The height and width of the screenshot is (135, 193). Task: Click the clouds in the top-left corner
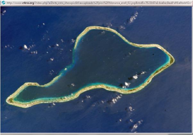pos(4,12)
